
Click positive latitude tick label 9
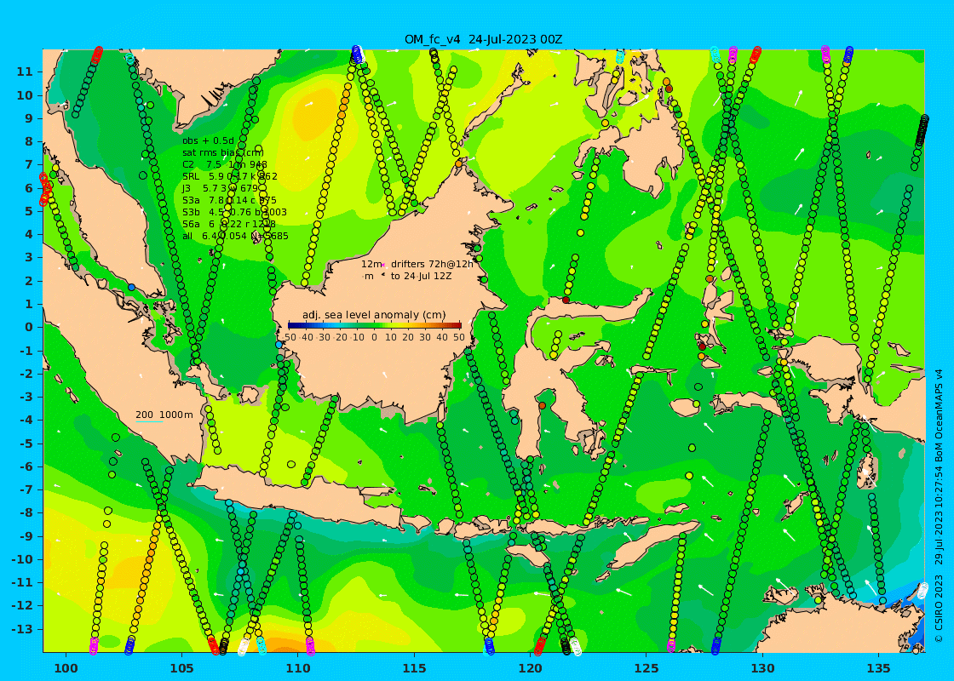pos(29,118)
